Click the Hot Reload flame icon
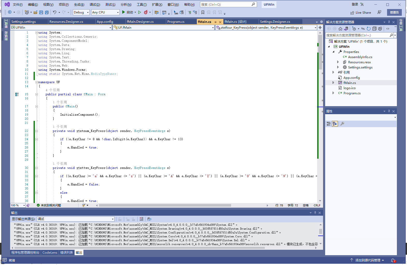This screenshot has width=407, height=265. 146,12
